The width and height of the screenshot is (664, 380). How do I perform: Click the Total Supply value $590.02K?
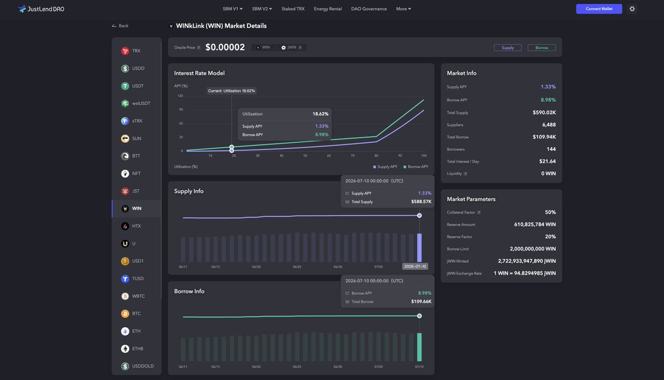coord(544,113)
